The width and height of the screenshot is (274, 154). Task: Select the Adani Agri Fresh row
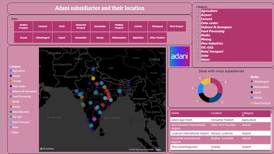pyautogui.click(x=220, y=120)
